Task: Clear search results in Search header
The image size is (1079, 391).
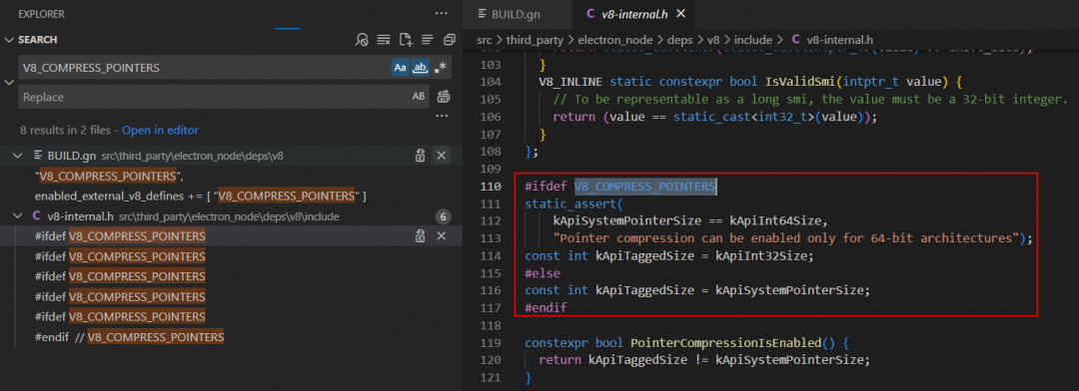Action: pyautogui.click(x=384, y=39)
